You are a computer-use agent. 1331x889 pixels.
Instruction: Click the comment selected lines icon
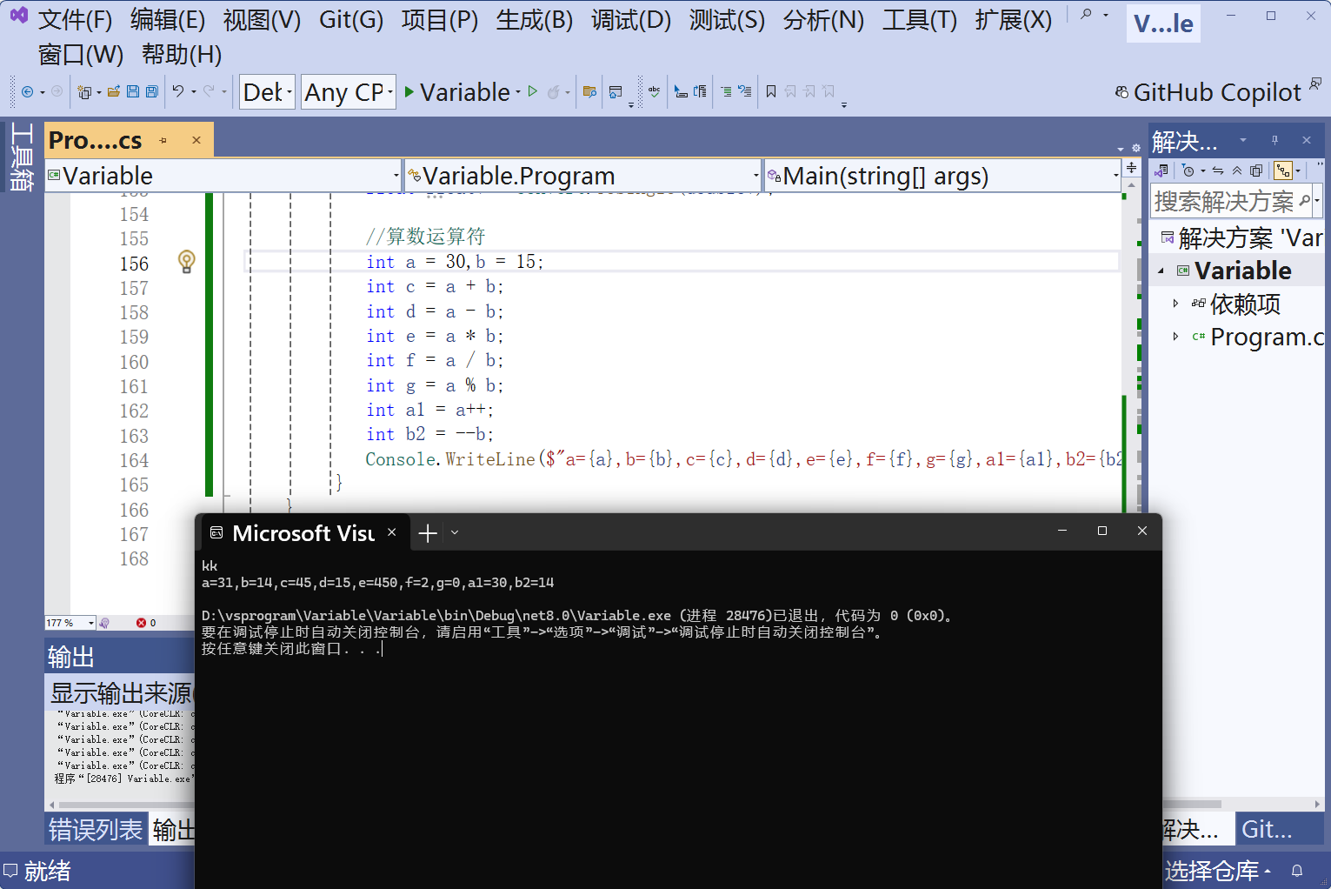point(726,91)
